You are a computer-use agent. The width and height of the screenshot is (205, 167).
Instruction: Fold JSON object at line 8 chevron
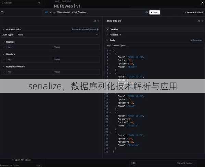tap(110, 73)
